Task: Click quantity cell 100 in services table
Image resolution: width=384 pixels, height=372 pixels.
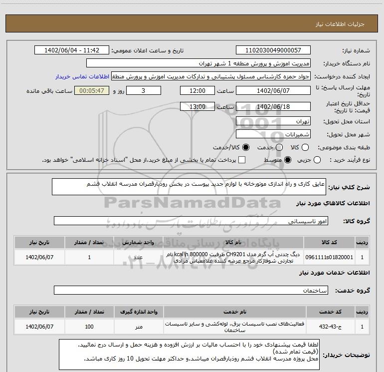Action: 89,327
